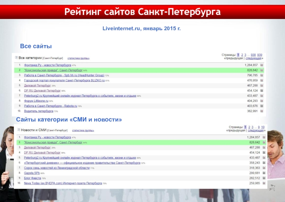The height and width of the screenshot is (202, 285).
Task: Click icon beside 'Новости и СМИ' heading
Action: (x=18, y=130)
